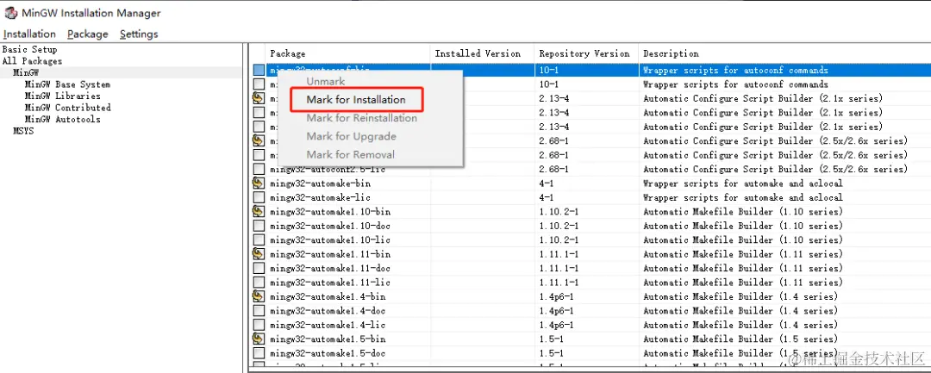Open the Settings menu
This screenshot has width=931, height=373.
(139, 34)
